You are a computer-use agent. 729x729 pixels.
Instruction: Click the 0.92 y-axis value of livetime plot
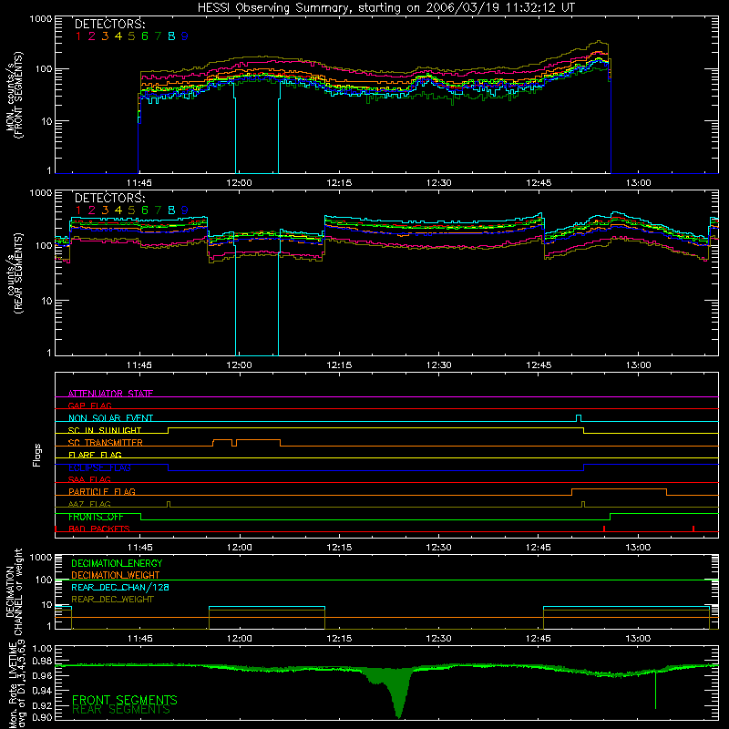click(42, 704)
